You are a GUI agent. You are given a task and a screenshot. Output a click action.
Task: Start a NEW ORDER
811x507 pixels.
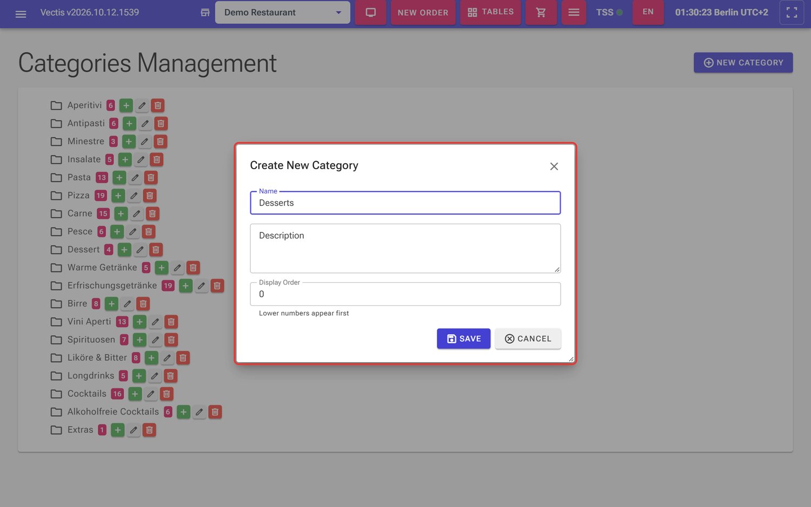point(423,12)
